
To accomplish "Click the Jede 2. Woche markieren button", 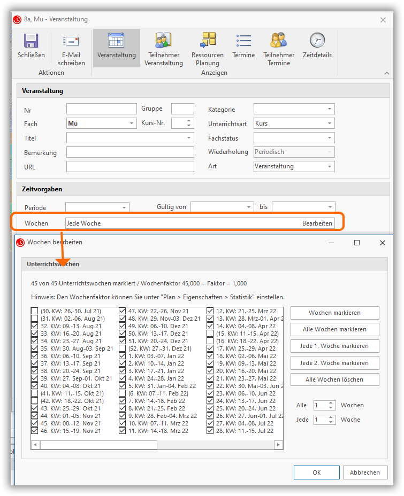I will (334, 363).
